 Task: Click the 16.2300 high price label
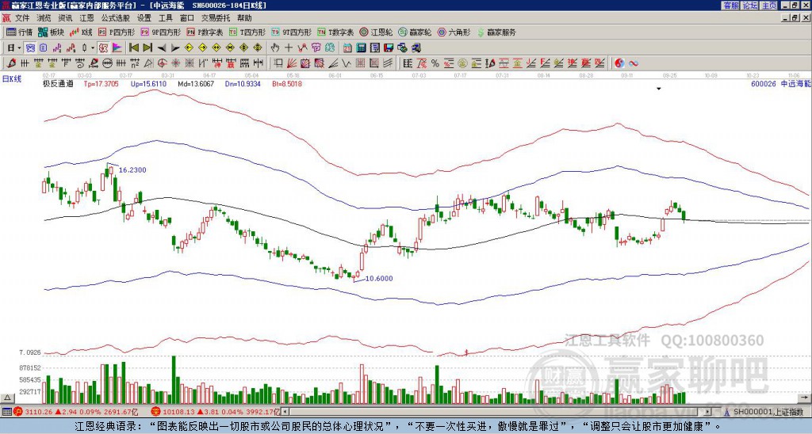132,169
